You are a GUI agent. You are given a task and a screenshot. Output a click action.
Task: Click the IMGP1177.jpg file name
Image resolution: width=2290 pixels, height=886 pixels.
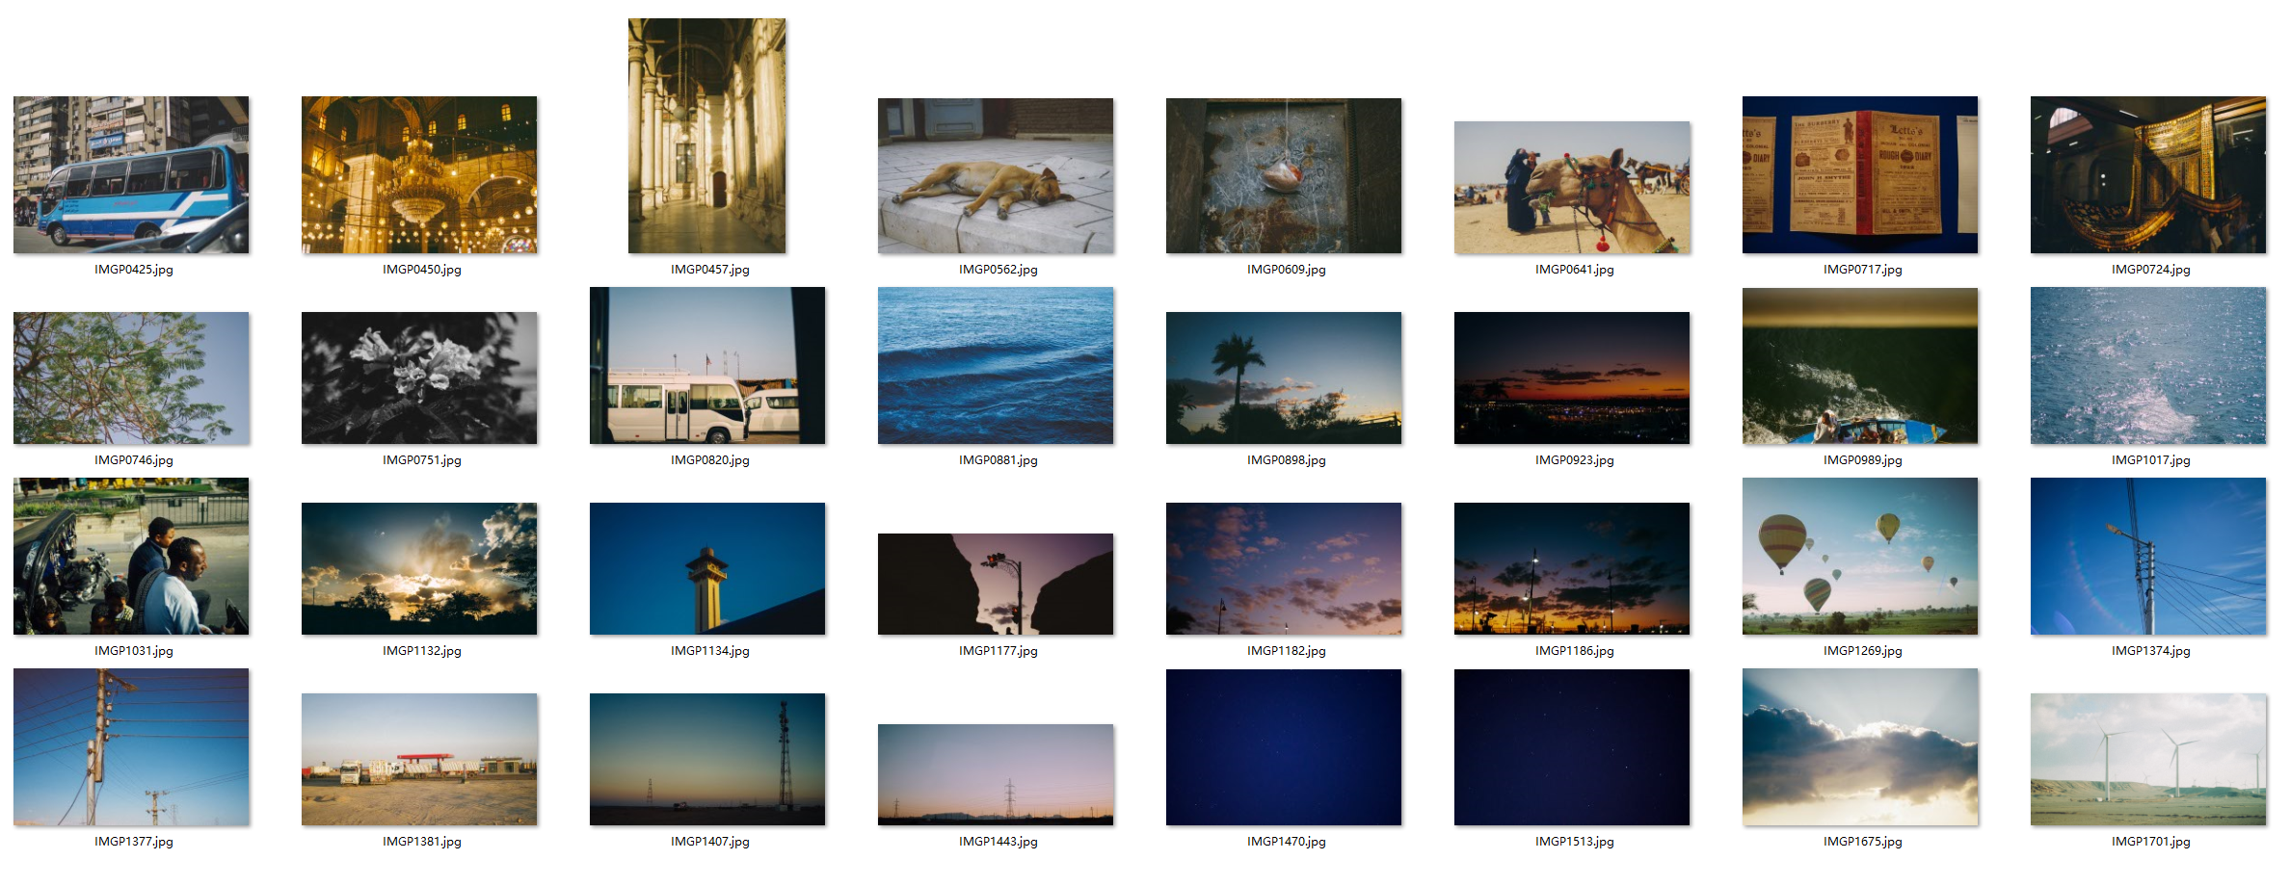click(999, 651)
